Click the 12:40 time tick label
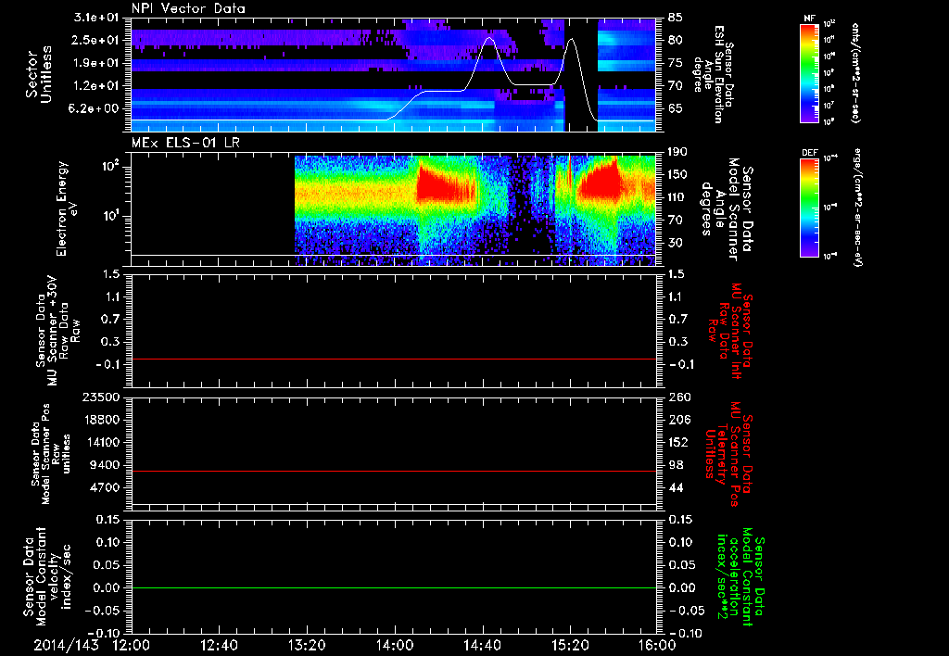Image resolution: width=949 pixels, height=656 pixels. (x=220, y=645)
